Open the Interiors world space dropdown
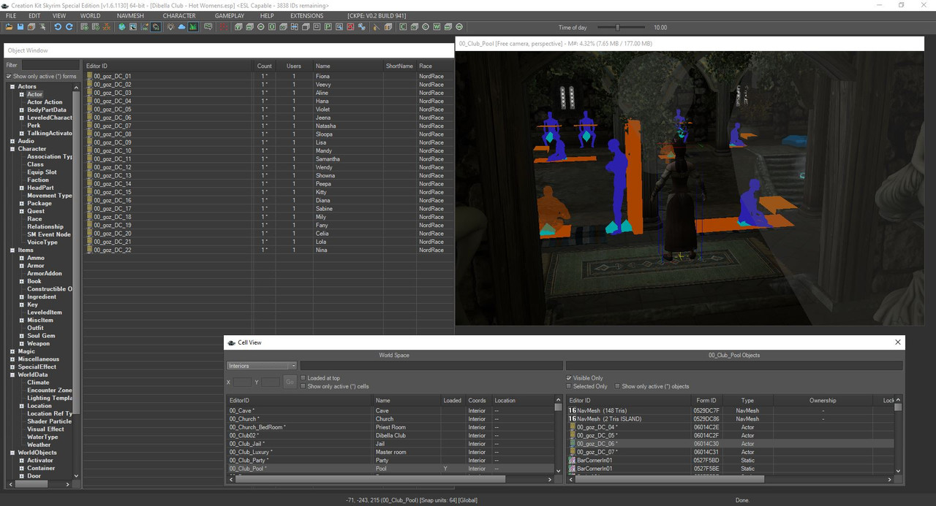This screenshot has height=506, width=936. pyautogui.click(x=261, y=366)
